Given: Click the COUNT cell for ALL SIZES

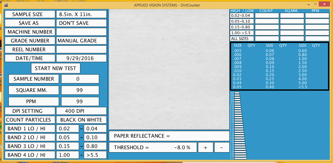Looking at the screenshot, I should click(267, 39).
